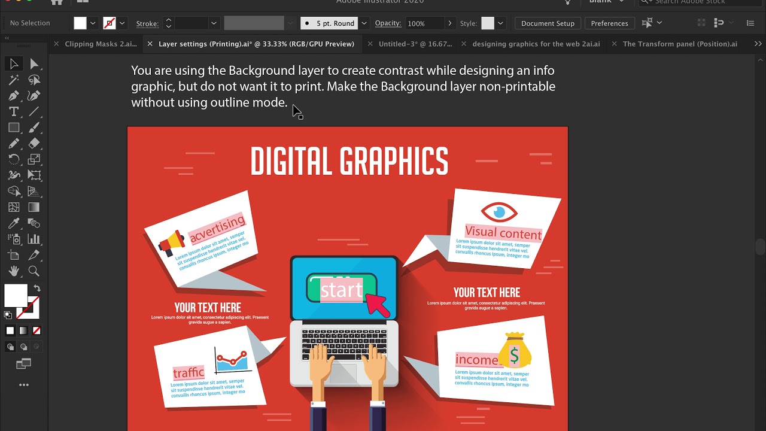This screenshot has height=431, width=766.
Task: Collapse the toolbar with double-arrow
Action: 7,38
